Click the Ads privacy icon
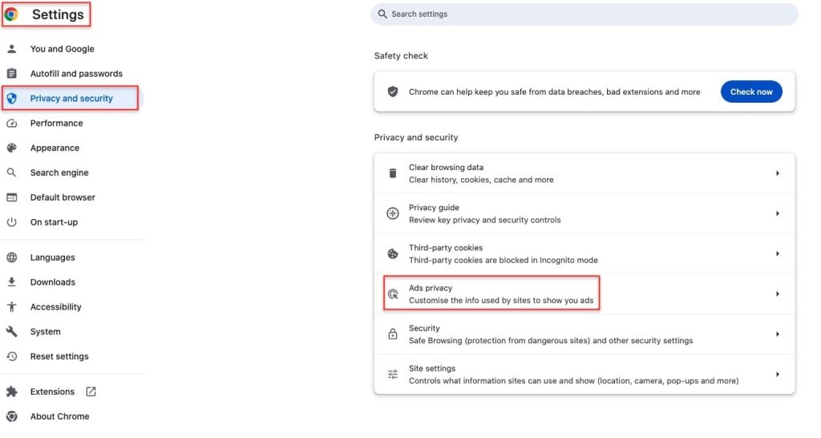The height and width of the screenshot is (438, 821). tap(393, 294)
